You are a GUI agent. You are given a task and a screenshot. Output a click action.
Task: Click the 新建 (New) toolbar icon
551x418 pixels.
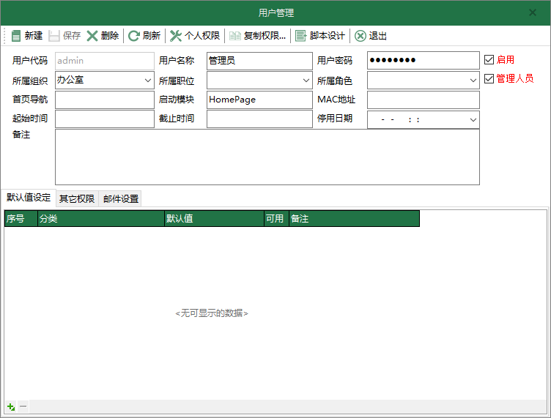point(16,36)
